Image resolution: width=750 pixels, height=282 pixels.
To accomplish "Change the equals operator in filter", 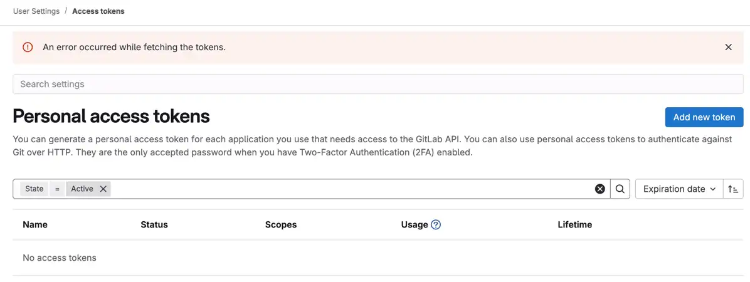I will (56, 189).
